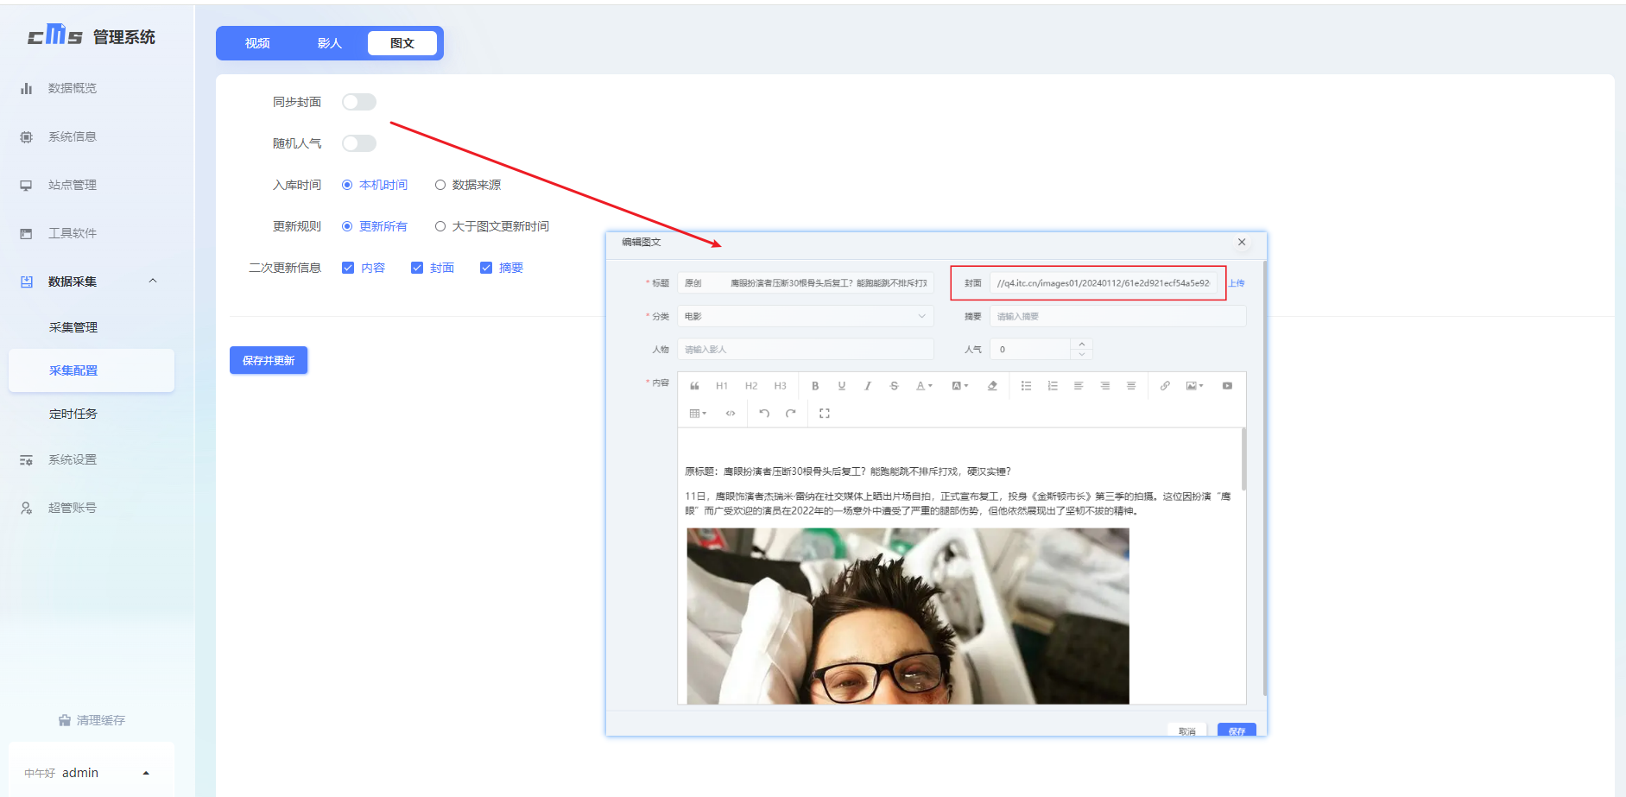Insert a blockquote in the editor toolbar
1626x797 pixels.
pos(694,386)
